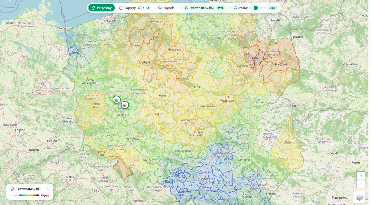
Task: Click the report count badge 2
Action: (x=148, y=8)
